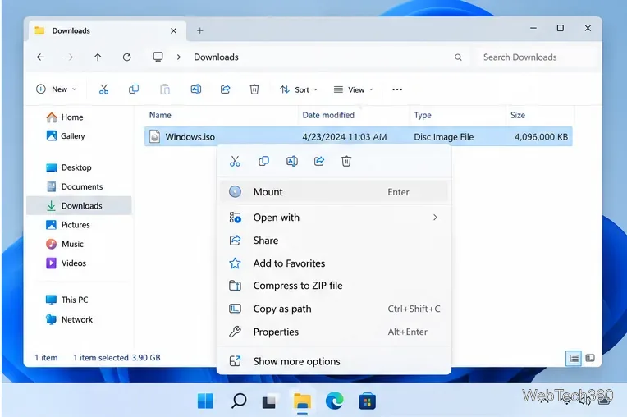Open Microsoft Store from the taskbar
Image resolution: width=627 pixels, height=417 pixels.
(x=367, y=401)
